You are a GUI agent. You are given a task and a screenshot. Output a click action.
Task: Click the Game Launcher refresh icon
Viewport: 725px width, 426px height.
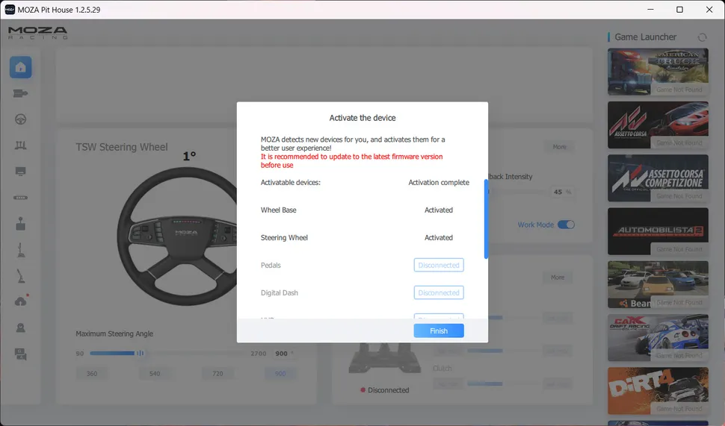tap(701, 37)
